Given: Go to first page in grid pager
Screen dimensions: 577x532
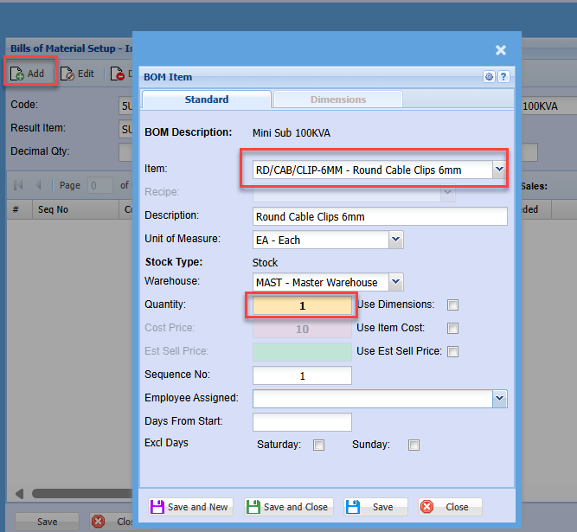Looking at the screenshot, I should point(17,185).
